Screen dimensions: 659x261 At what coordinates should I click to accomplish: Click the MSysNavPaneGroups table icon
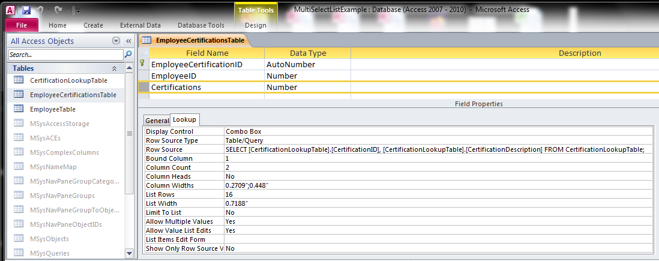[x=19, y=196]
